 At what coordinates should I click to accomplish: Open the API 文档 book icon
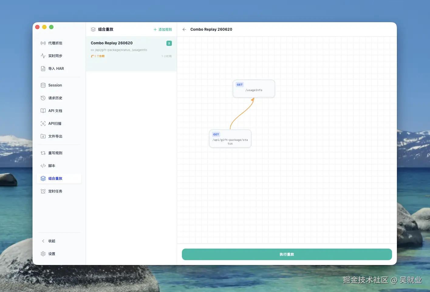point(43,111)
